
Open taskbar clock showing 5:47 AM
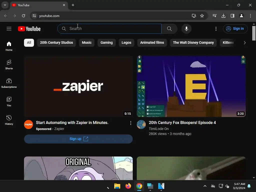pos(239,186)
